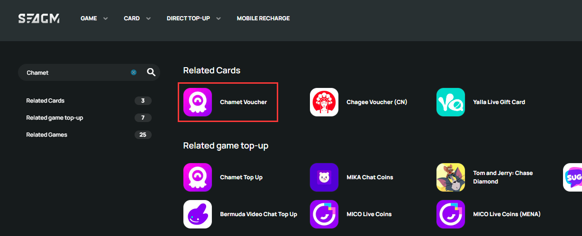The width and height of the screenshot is (582, 236).
Task: Filter by Related Games category
Action: tap(89, 135)
